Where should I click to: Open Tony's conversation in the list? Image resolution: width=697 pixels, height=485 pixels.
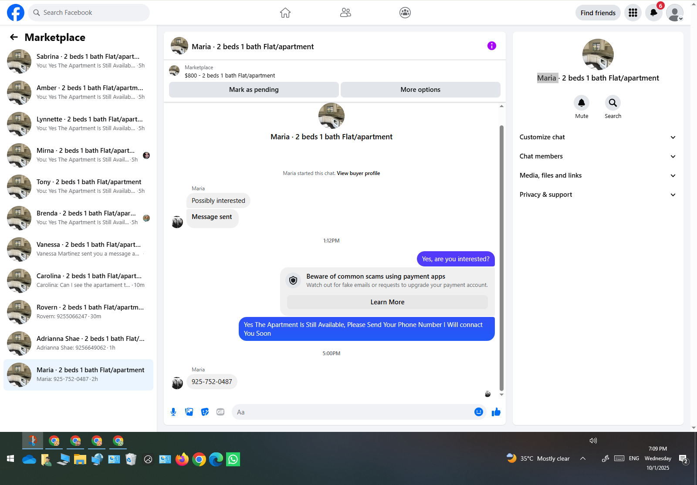pyautogui.click(x=78, y=187)
